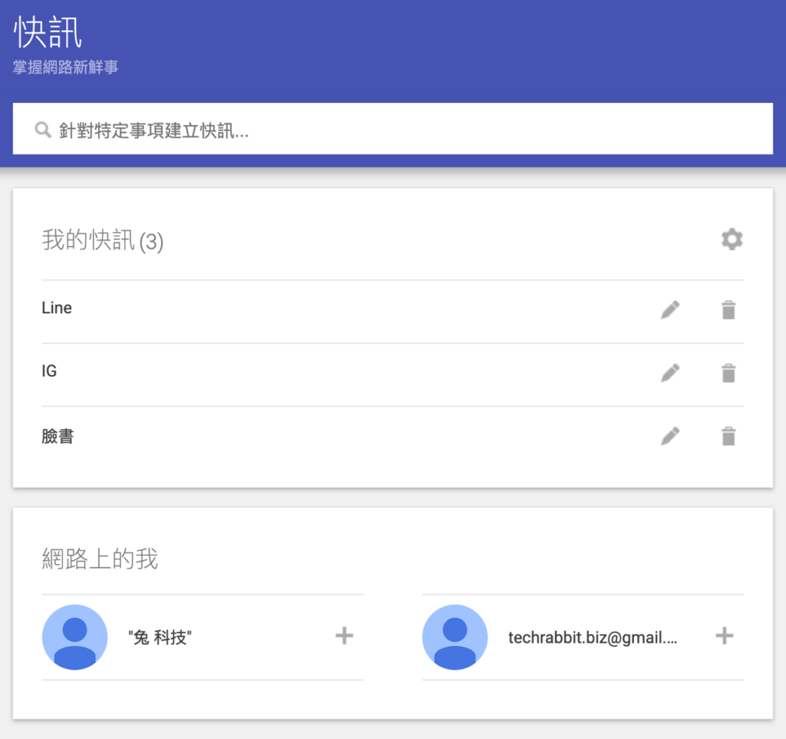Screen dimensions: 786x739
Task: Click the 網路上的我 heading
Action: [x=100, y=559]
